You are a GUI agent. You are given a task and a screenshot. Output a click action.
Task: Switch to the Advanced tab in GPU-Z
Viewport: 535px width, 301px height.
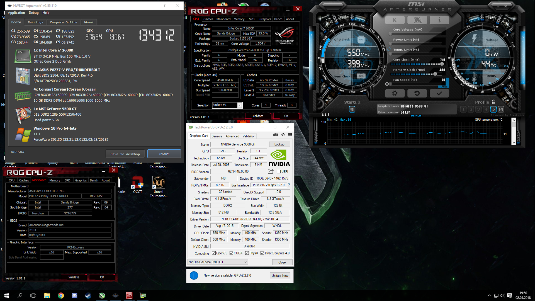232,136
